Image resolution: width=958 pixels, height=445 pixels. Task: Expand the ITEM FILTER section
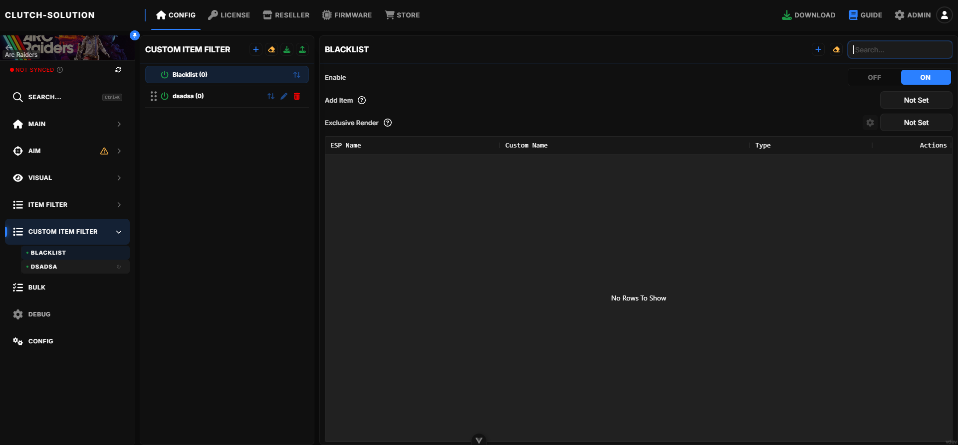coord(67,205)
